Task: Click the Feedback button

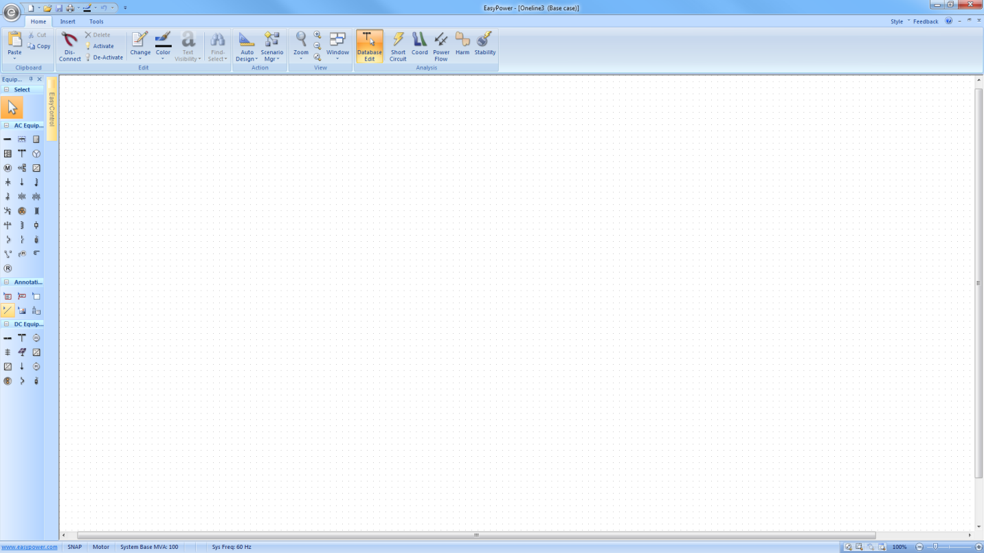Action: click(x=926, y=21)
